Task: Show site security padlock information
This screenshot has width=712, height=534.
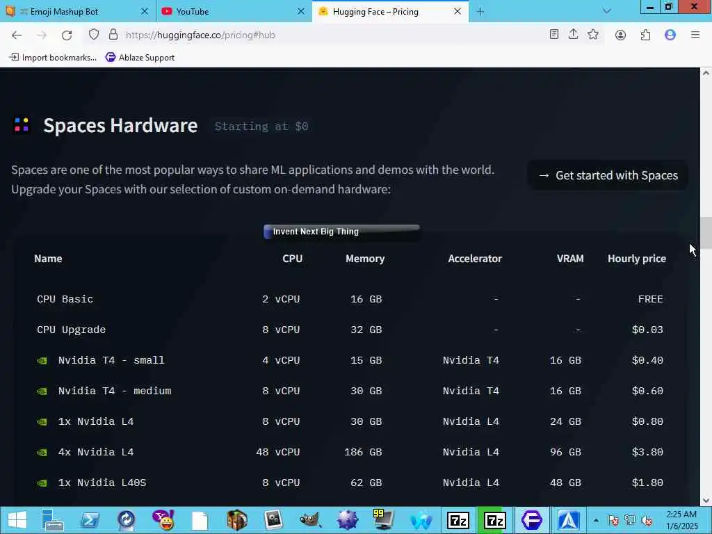Action: click(x=113, y=35)
